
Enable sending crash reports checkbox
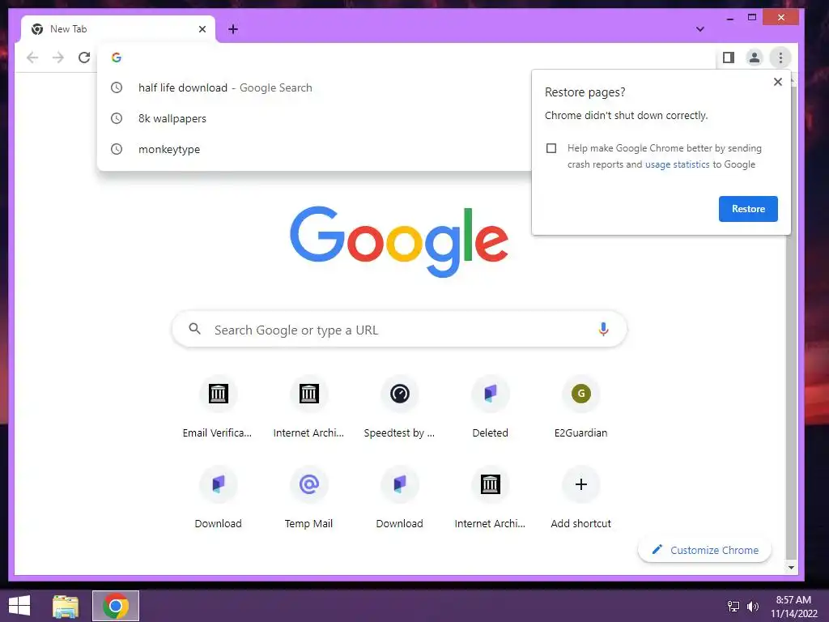coord(551,148)
